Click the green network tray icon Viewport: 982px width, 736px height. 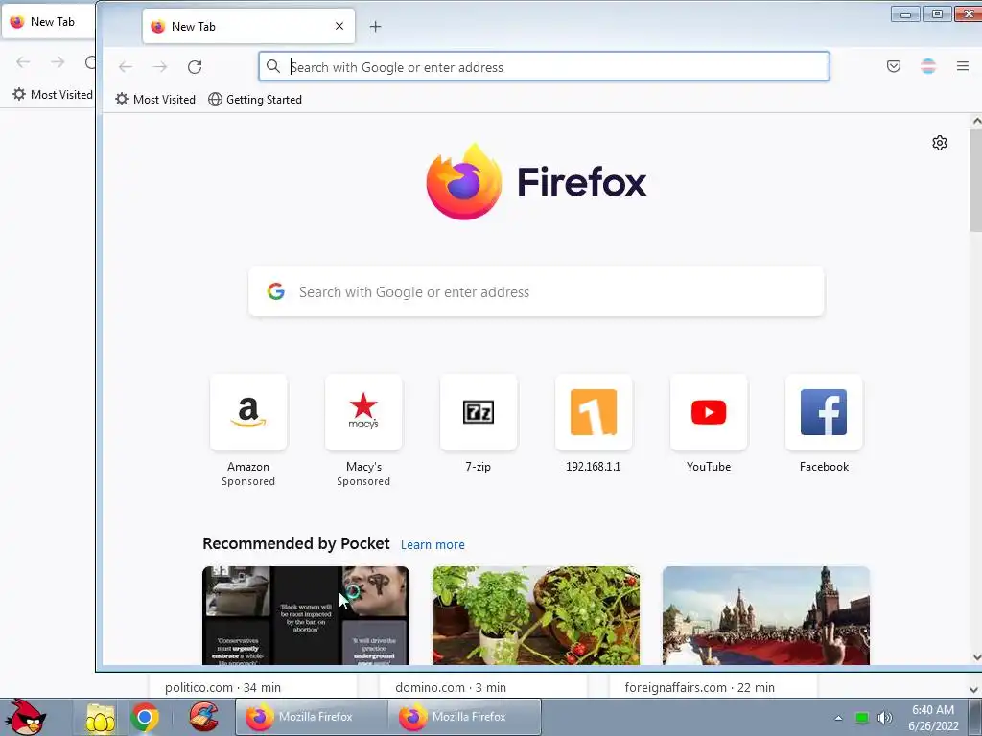(862, 718)
